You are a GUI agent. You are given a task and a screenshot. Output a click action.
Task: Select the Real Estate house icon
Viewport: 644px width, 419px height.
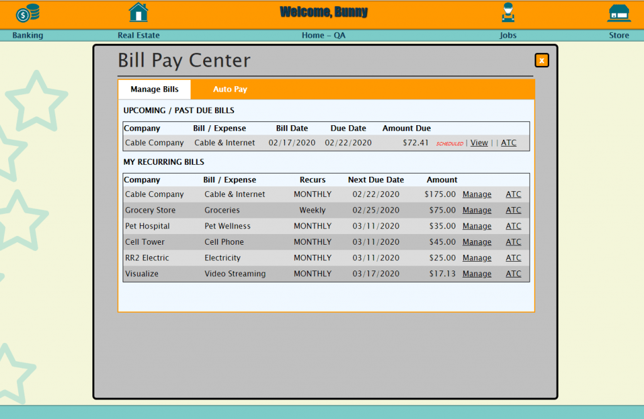[138, 12]
